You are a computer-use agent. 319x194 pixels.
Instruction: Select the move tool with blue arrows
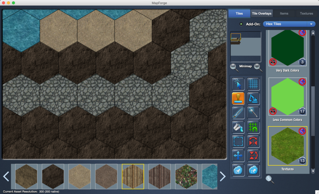(238, 156)
